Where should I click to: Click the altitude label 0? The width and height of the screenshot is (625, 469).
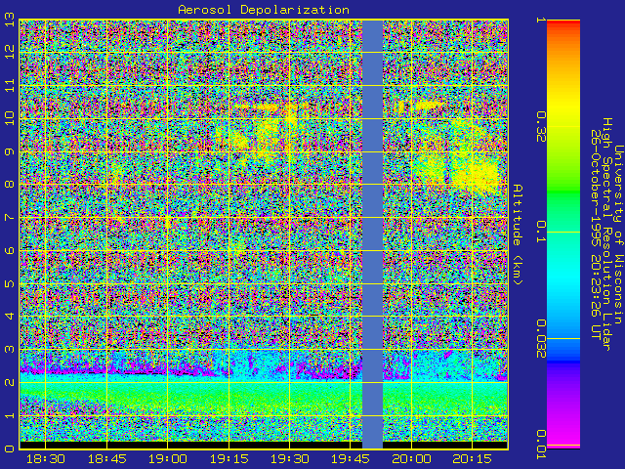coord(10,448)
